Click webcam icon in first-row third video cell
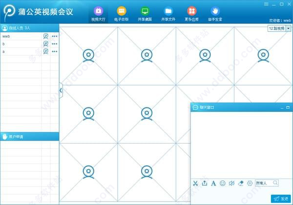 click(205, 56)
